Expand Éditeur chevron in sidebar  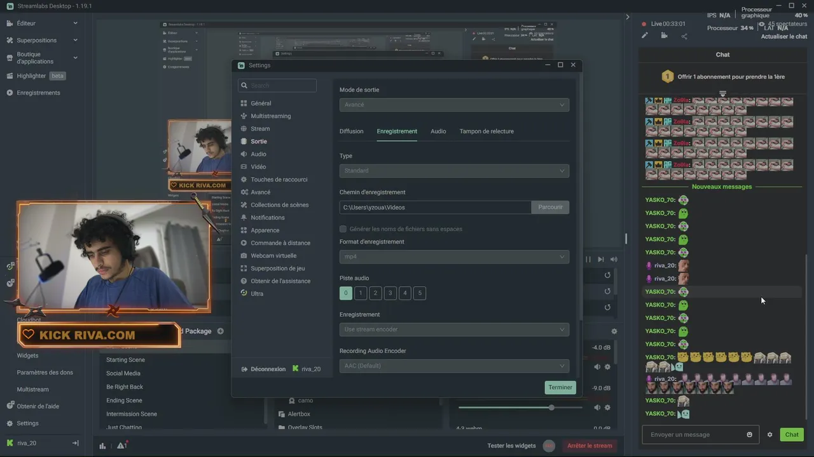[75, 23]
